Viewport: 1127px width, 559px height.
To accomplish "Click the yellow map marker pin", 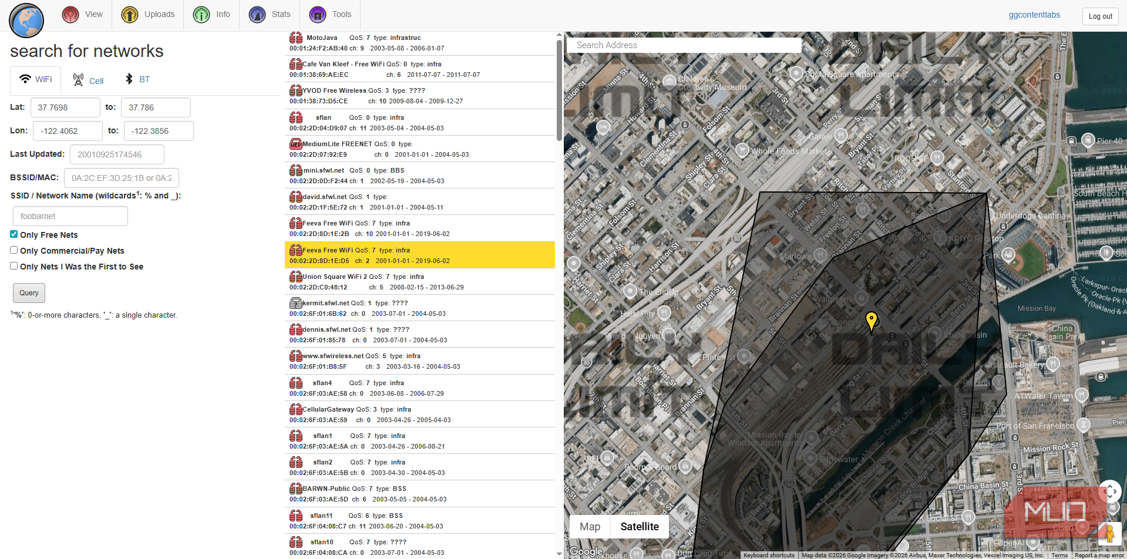I will tap(872, 322).
